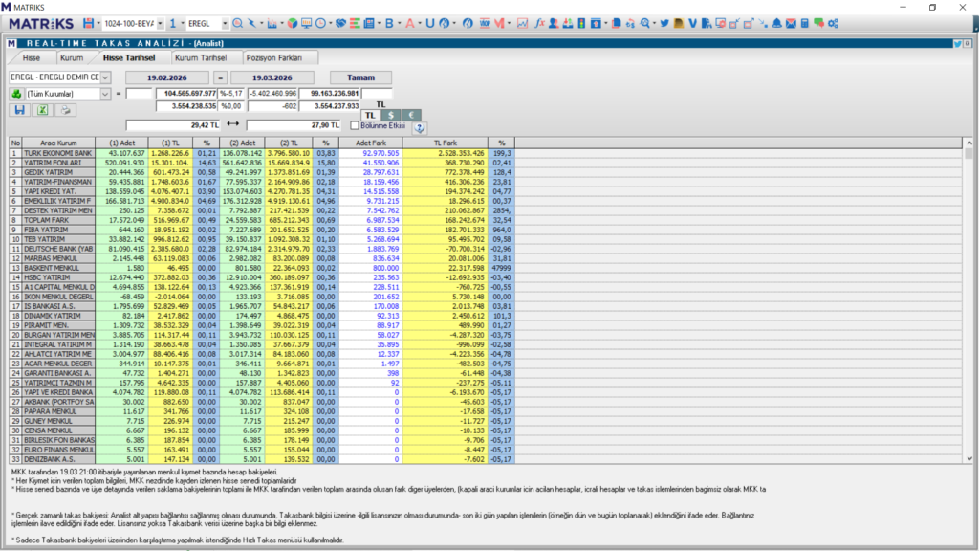
Task: Switch currency to euro
Action: tap(411, 115)
